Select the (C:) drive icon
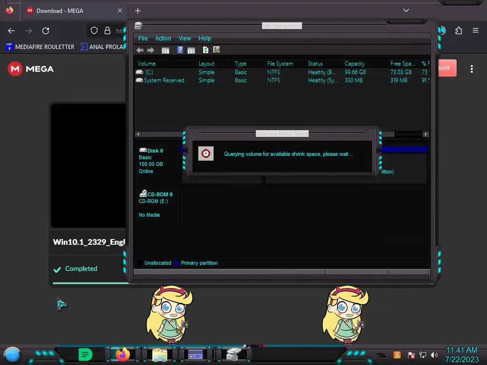This screenshot has width=487, height=365. click(x=139, y=72)
